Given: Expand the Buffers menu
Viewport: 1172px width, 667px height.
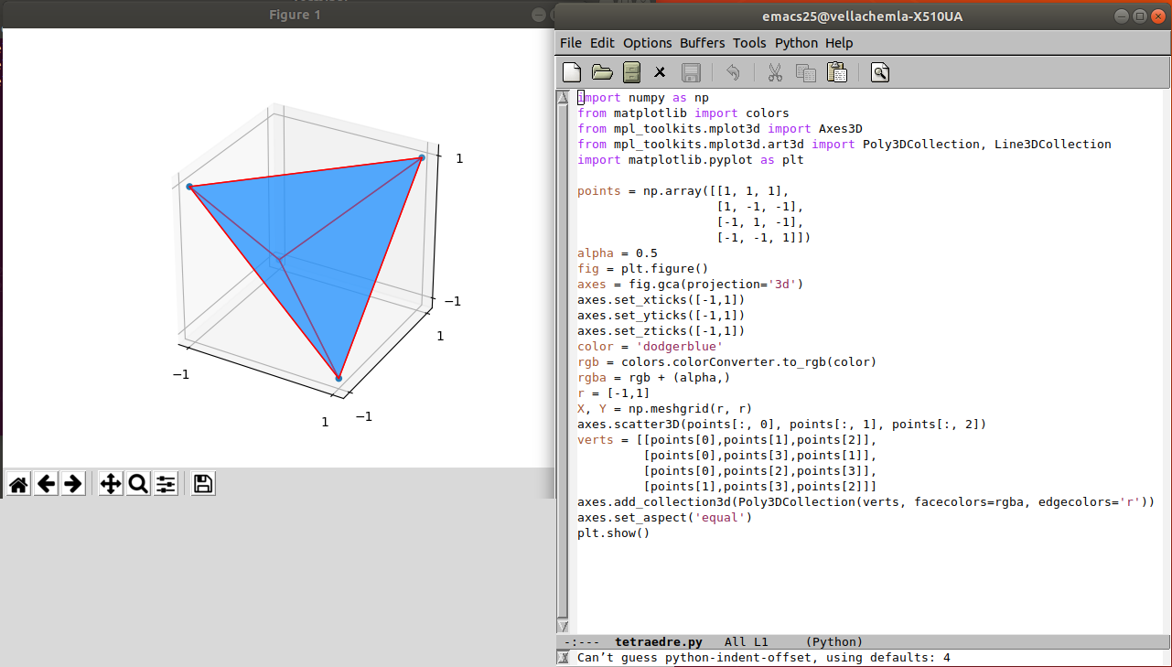Looking at the screenshot, I should pyautogui.click(x=702, y=43).
